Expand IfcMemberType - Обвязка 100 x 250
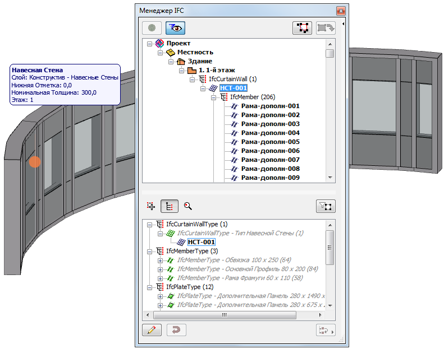Image resolution: width=444 pixels, height=349 pixels. [x=161, y=261]
